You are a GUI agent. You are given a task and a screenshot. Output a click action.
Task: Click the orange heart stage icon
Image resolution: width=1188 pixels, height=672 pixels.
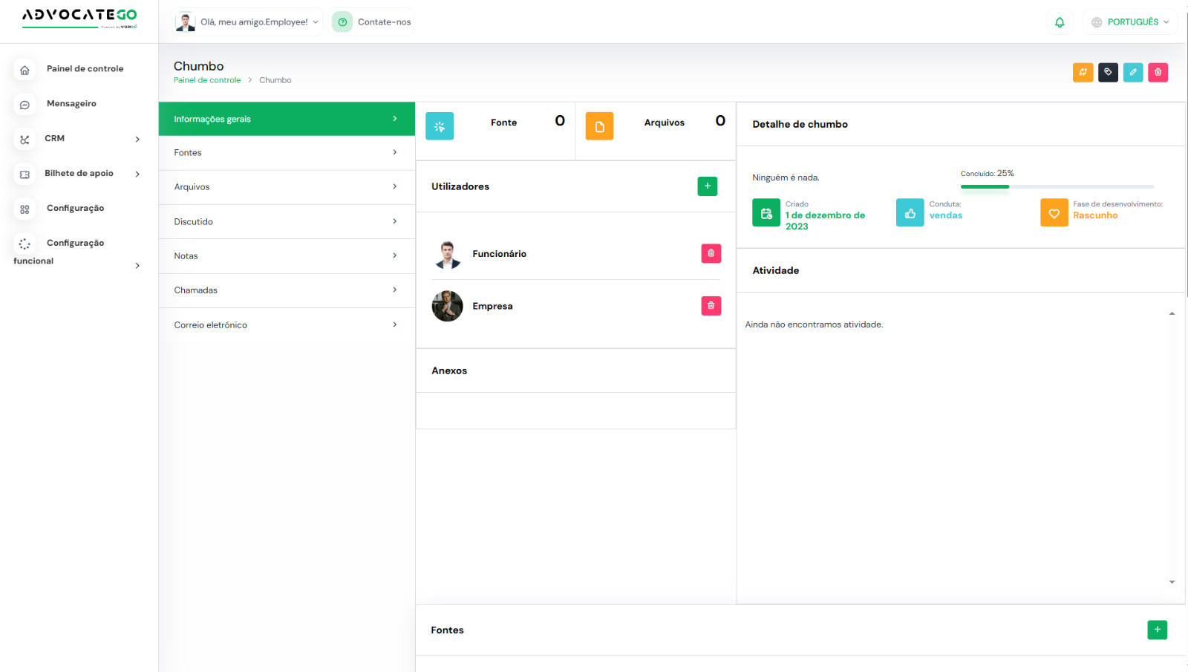(1054, 212)
